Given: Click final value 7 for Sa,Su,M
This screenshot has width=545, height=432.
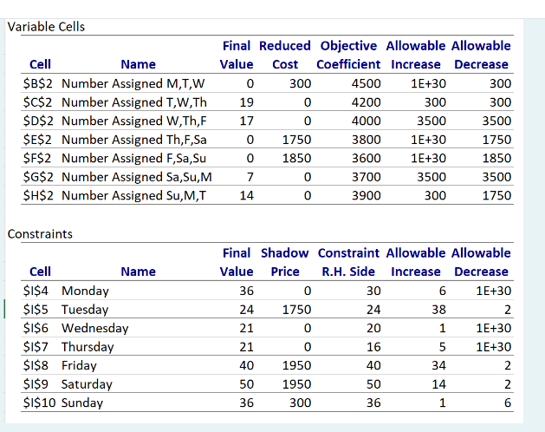Looking at the screenshot, I should pos(250,177).
